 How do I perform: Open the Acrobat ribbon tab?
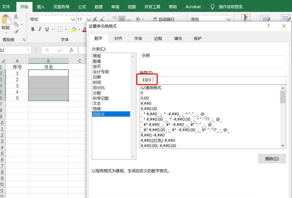coord(193,7)
